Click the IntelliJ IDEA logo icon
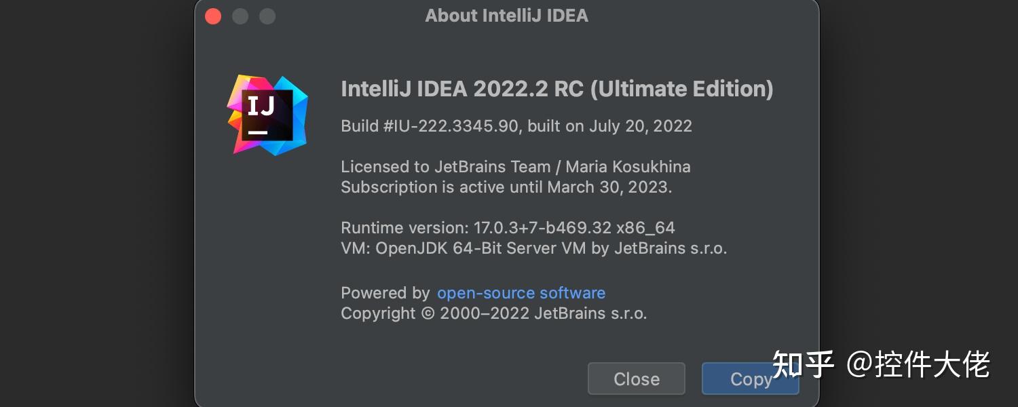This screenshot has width=1018, height=407. 267,115
